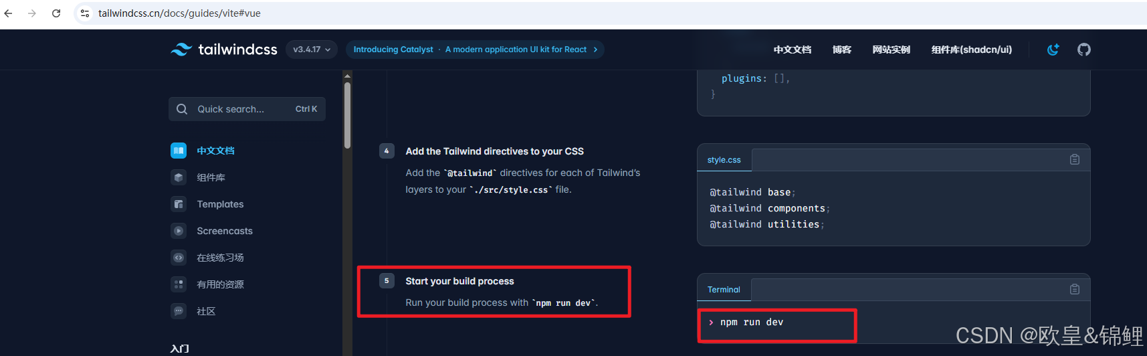Open 博客 in top navigation
The image size is (1147, 356).
pos(842,50)
